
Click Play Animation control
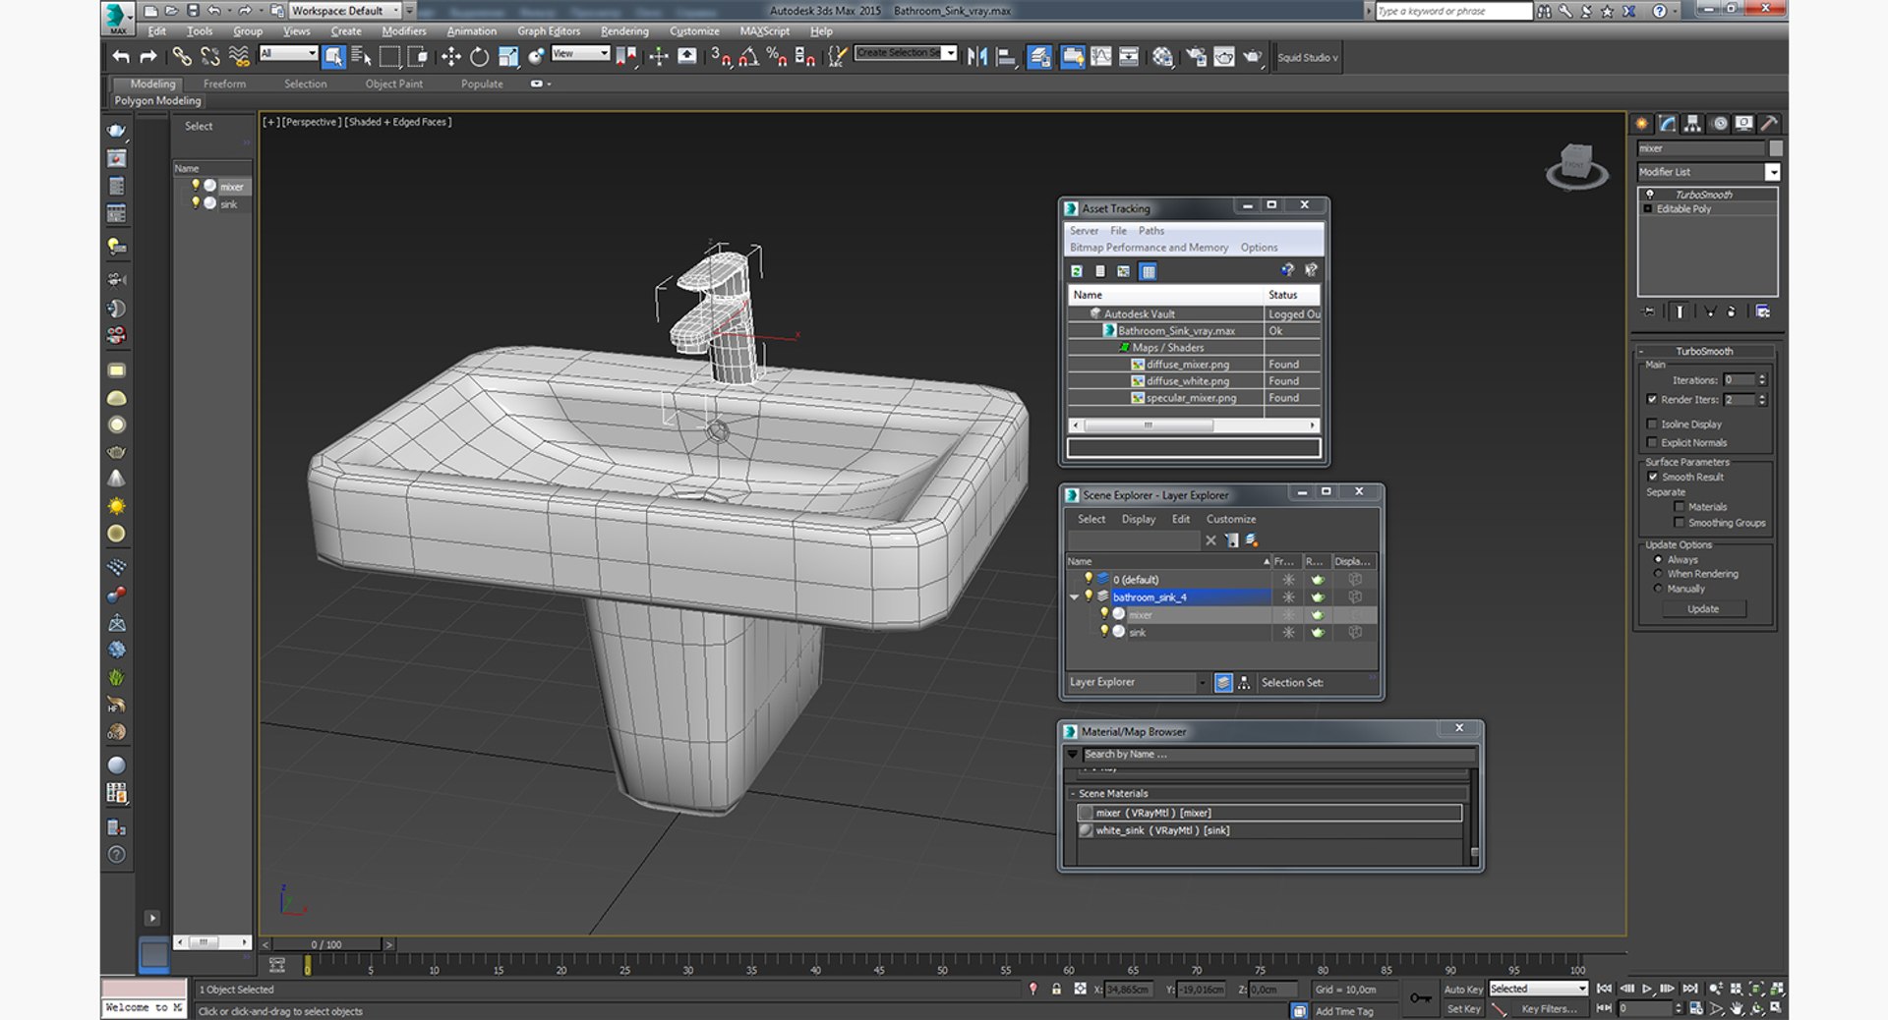pyautogui.click(x=1647, y=989)
